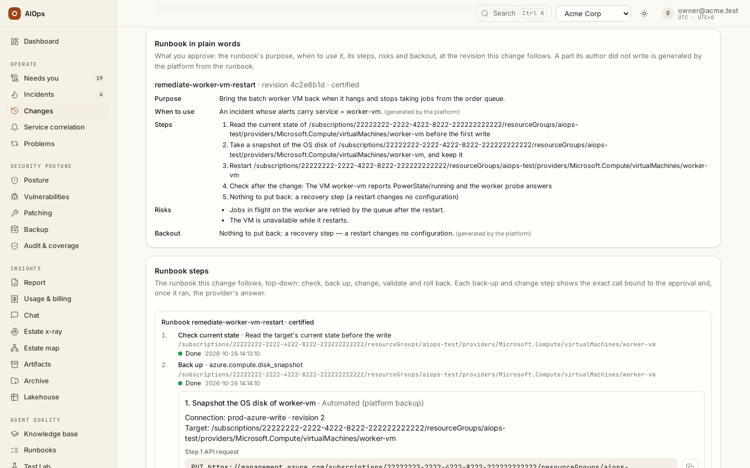750x468 pixels.
Task: Click the AIOps logo icon
Action: click(x=15, y=14)
